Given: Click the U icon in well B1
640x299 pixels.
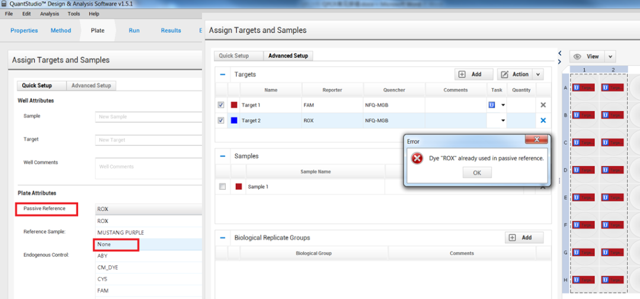Looking at the screenshot, I should pos(577,115).
